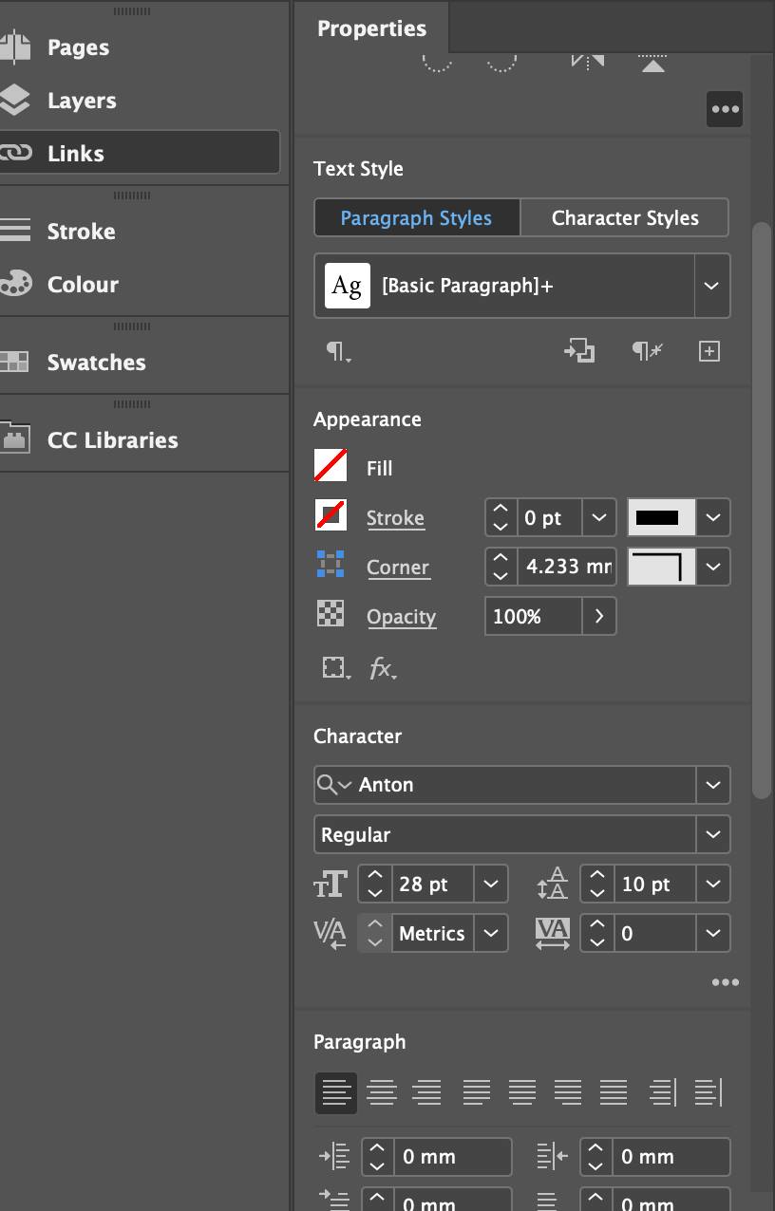This screenshot has height=1211, width=775.
Task: Click the Fill colour swatch
Action: pos(331,466)
